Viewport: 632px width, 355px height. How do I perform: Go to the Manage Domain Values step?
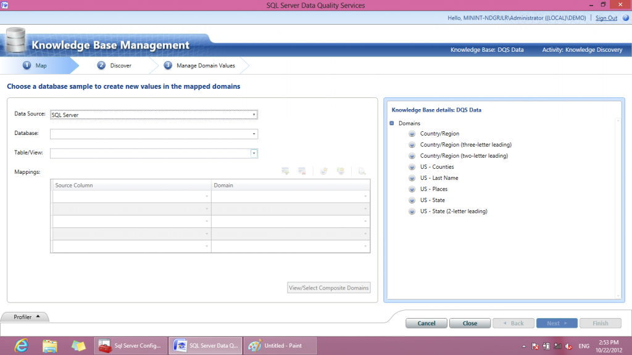click(x=199, y=65)
